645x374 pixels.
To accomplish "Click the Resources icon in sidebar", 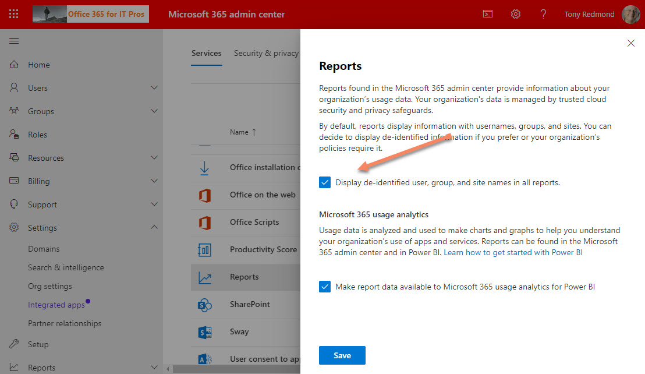I will pos(14,158).
